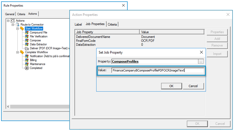This screenshot has height=131, width=235.
Task: Confirm Set Job Property with OK
Action: pos(171,86)
